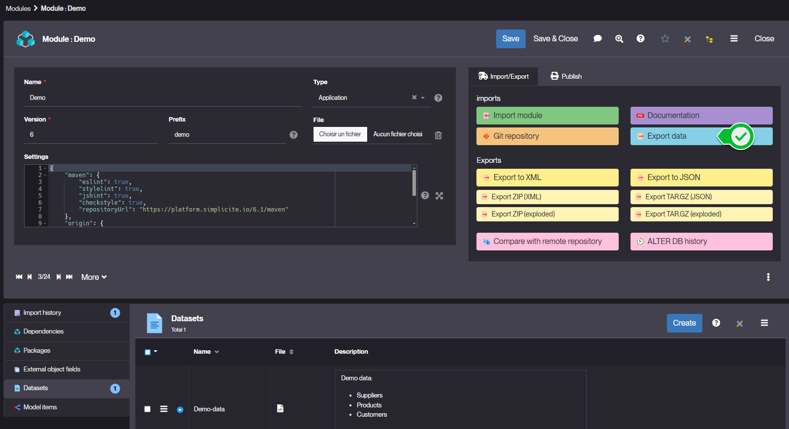Add module to favorites with star icon
This screenshot has width=789, height=429.
coord(665,38)
